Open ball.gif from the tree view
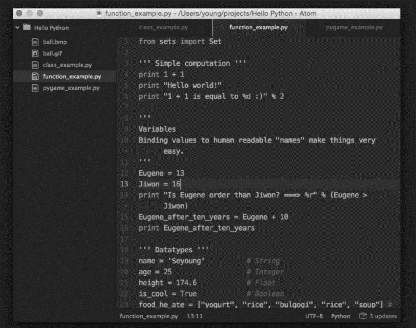 [x=52, y=53]
